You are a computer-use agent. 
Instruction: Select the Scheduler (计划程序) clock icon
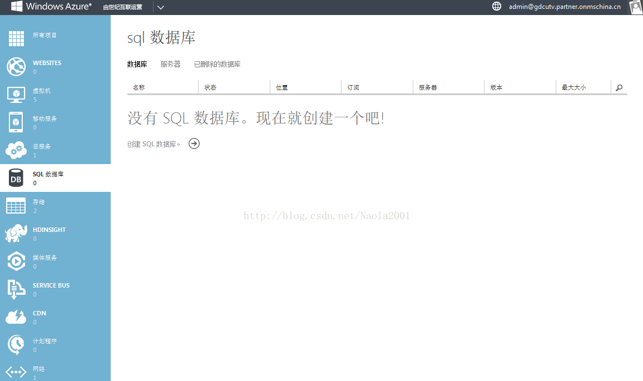16,345
